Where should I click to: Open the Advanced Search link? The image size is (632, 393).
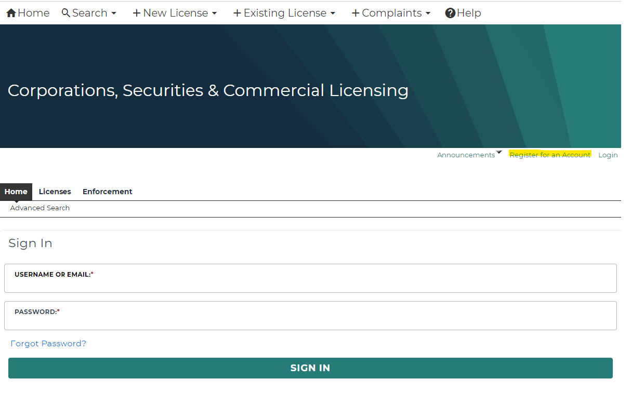pyautogui.click(x=40, y=208)
